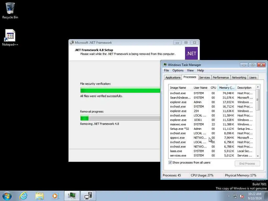Click CPU Usage: 27% status text

tap(202, 175)
